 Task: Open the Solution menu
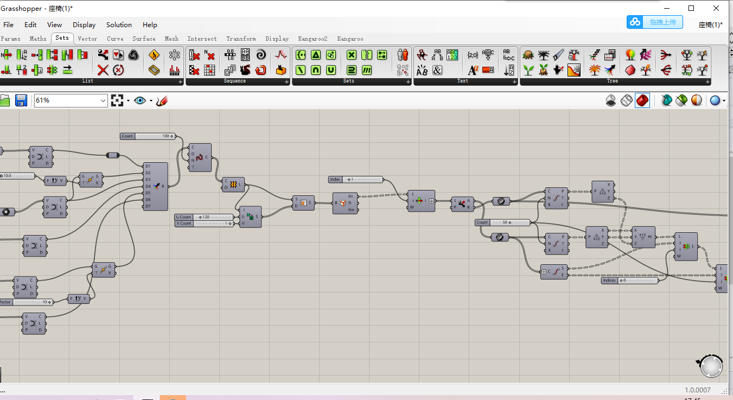[119, 25]
